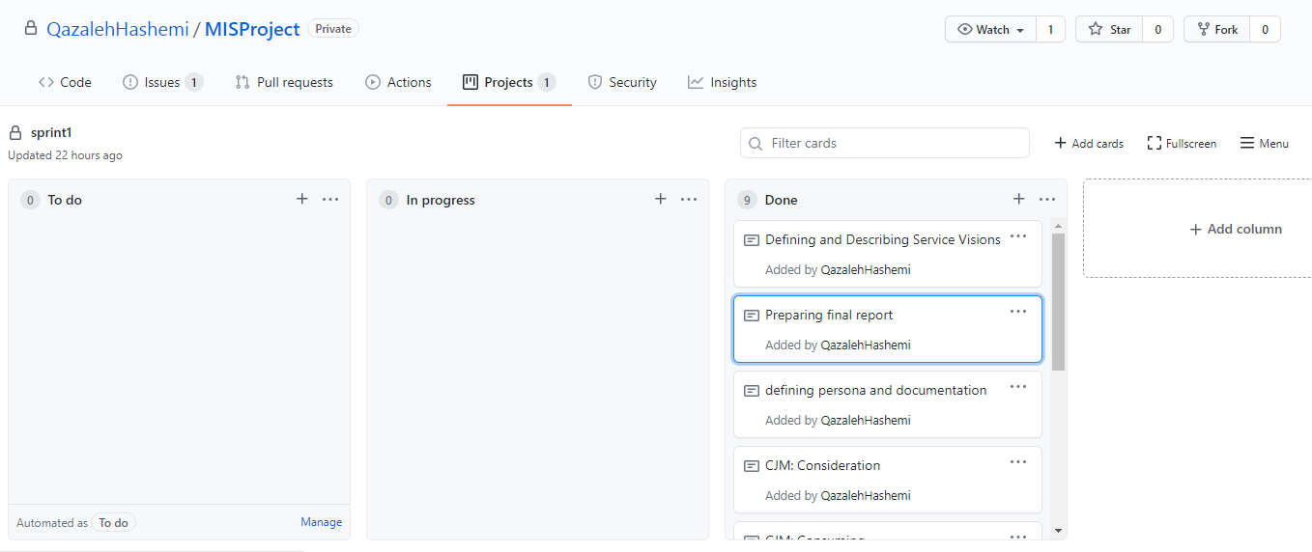The width and height of the screenshot is (1312, 552).
Task: Star the repository
Action: coord(1109,30)
